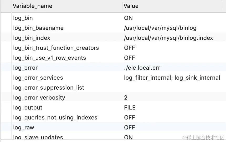Click the Value column header
The width and height of the screenshot is (226, 142).
point(131,6)
